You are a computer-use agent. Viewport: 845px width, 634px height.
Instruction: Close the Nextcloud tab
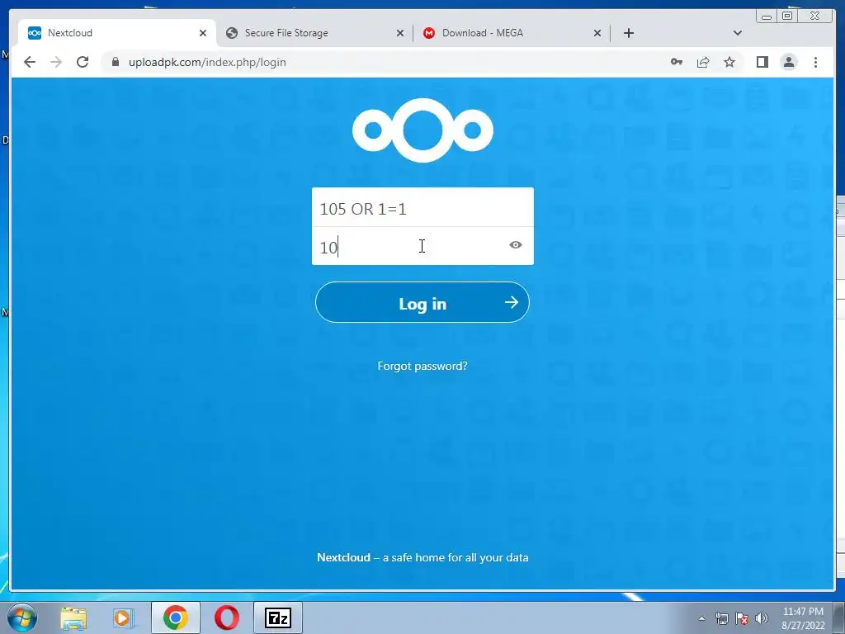[x=203, y=33]
